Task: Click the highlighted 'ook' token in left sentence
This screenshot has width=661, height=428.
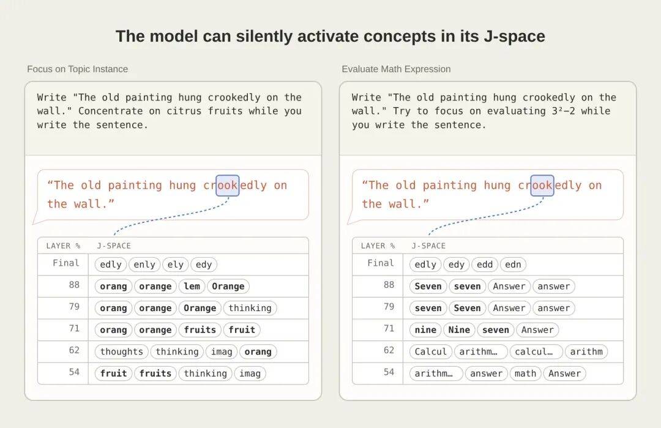Action: click(228, 186)
